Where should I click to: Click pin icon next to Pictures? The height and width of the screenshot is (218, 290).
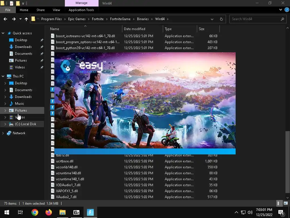pyautogui.click(x=42, y=60)
